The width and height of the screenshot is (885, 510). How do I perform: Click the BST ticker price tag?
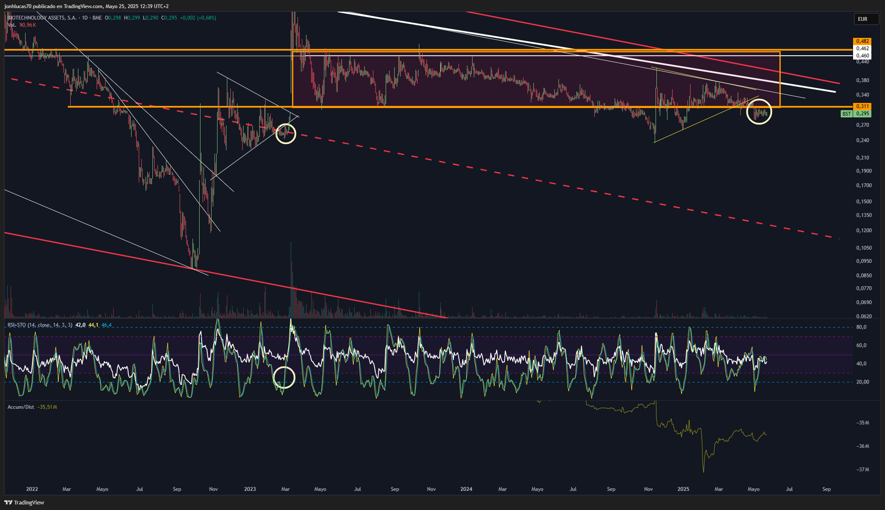846,114
